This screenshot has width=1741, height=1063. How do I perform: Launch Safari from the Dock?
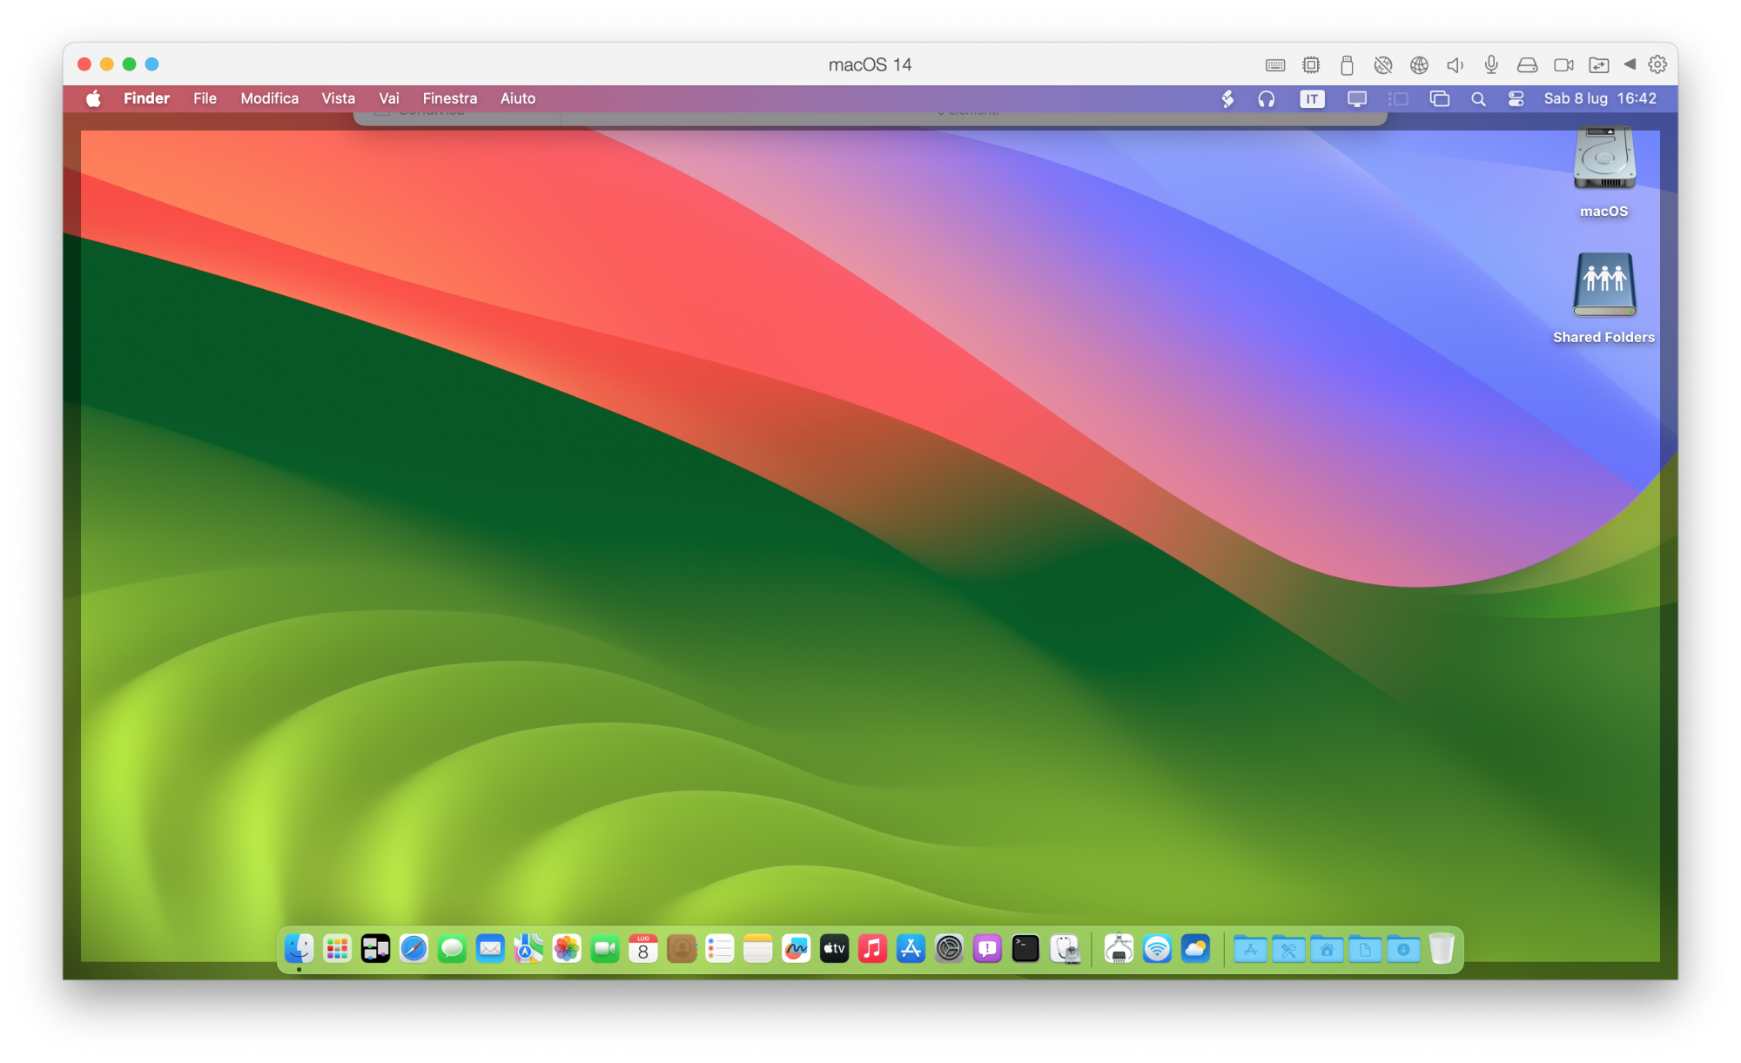click(413, 949)
